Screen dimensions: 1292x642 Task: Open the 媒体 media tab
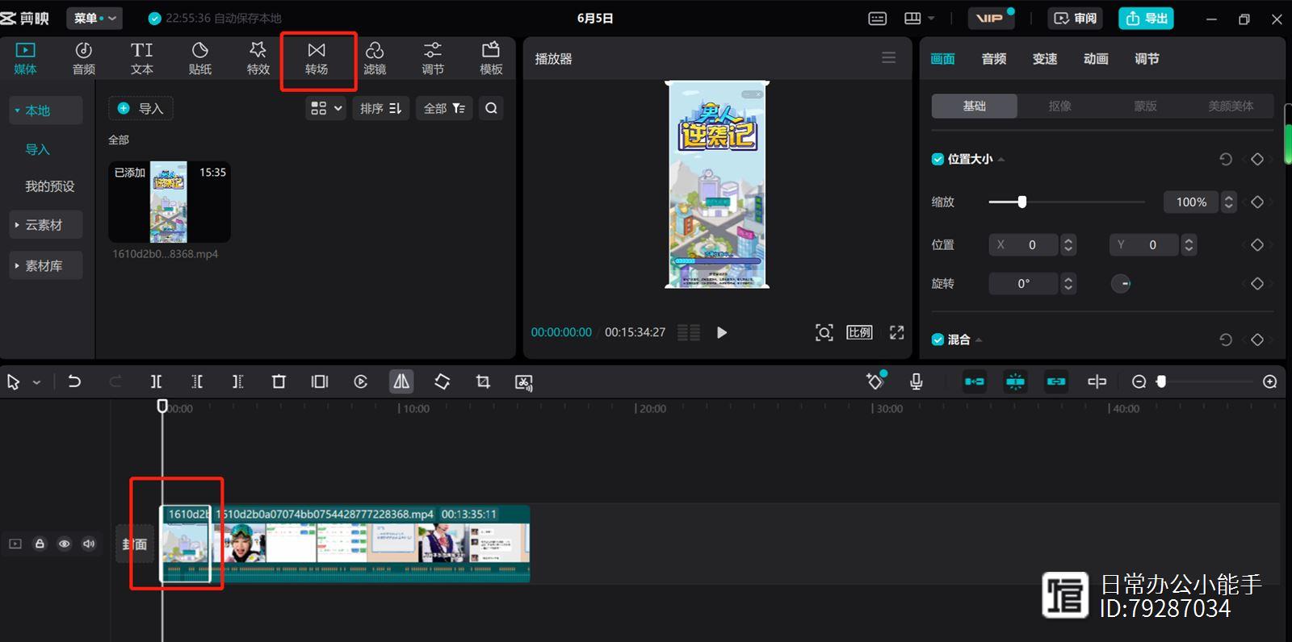click(25, 59)
